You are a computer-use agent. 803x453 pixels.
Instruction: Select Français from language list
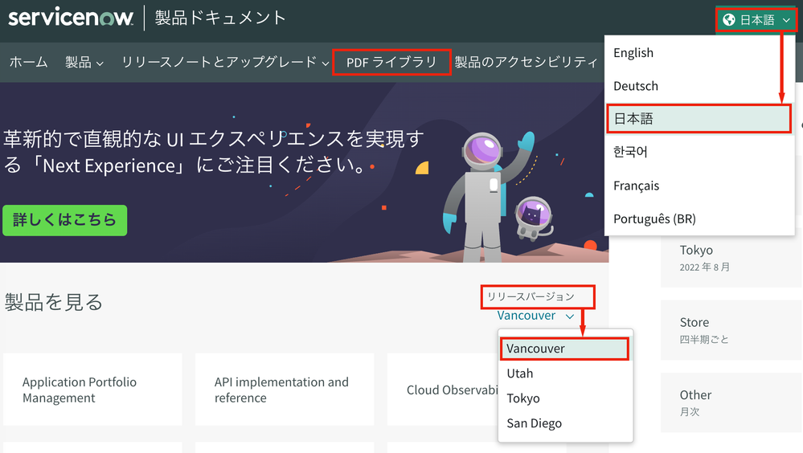pos(699,186)
